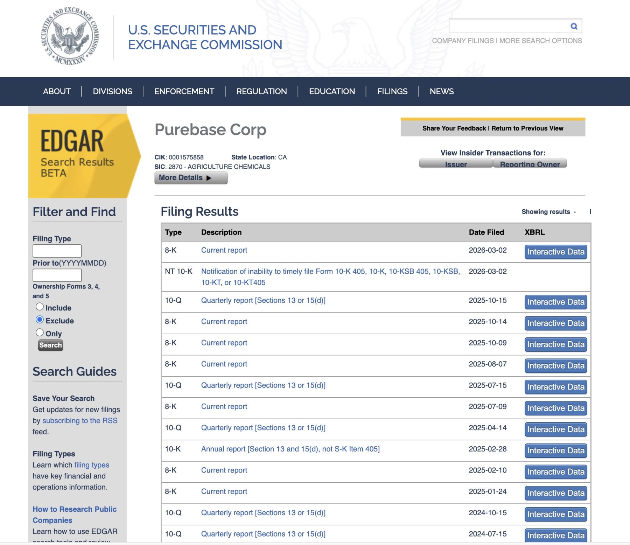Select the Only ownership forms option

tap(40, 333)
